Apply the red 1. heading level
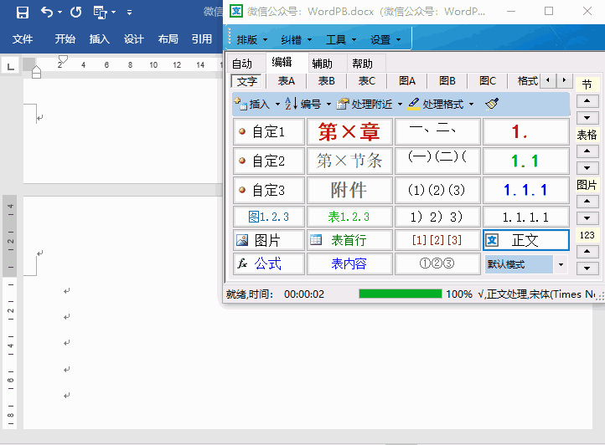The width and height of the screenshot is (605, 445). click(526, 132)
